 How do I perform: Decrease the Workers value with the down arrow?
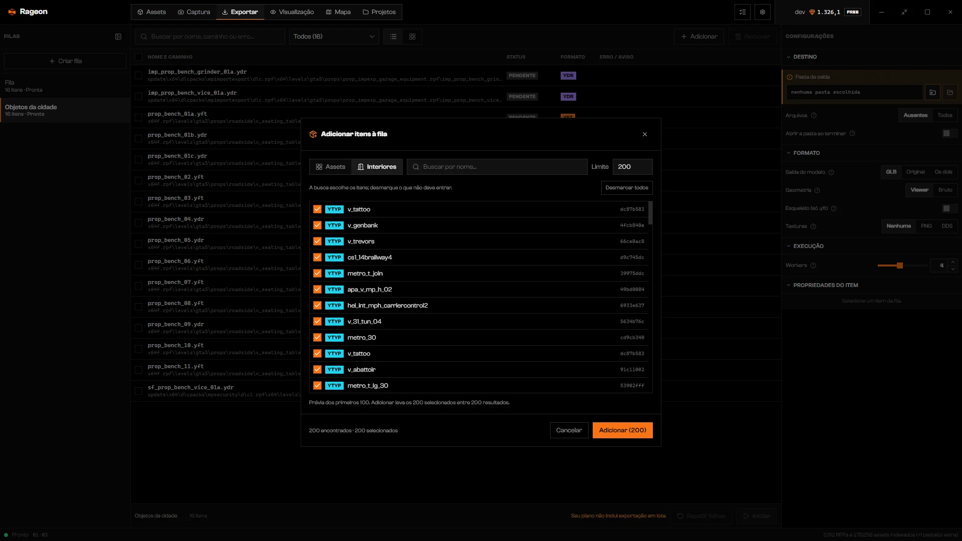(953, 269)
